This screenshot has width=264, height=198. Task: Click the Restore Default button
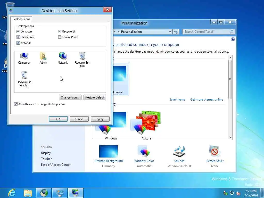(x=95, y=97)
